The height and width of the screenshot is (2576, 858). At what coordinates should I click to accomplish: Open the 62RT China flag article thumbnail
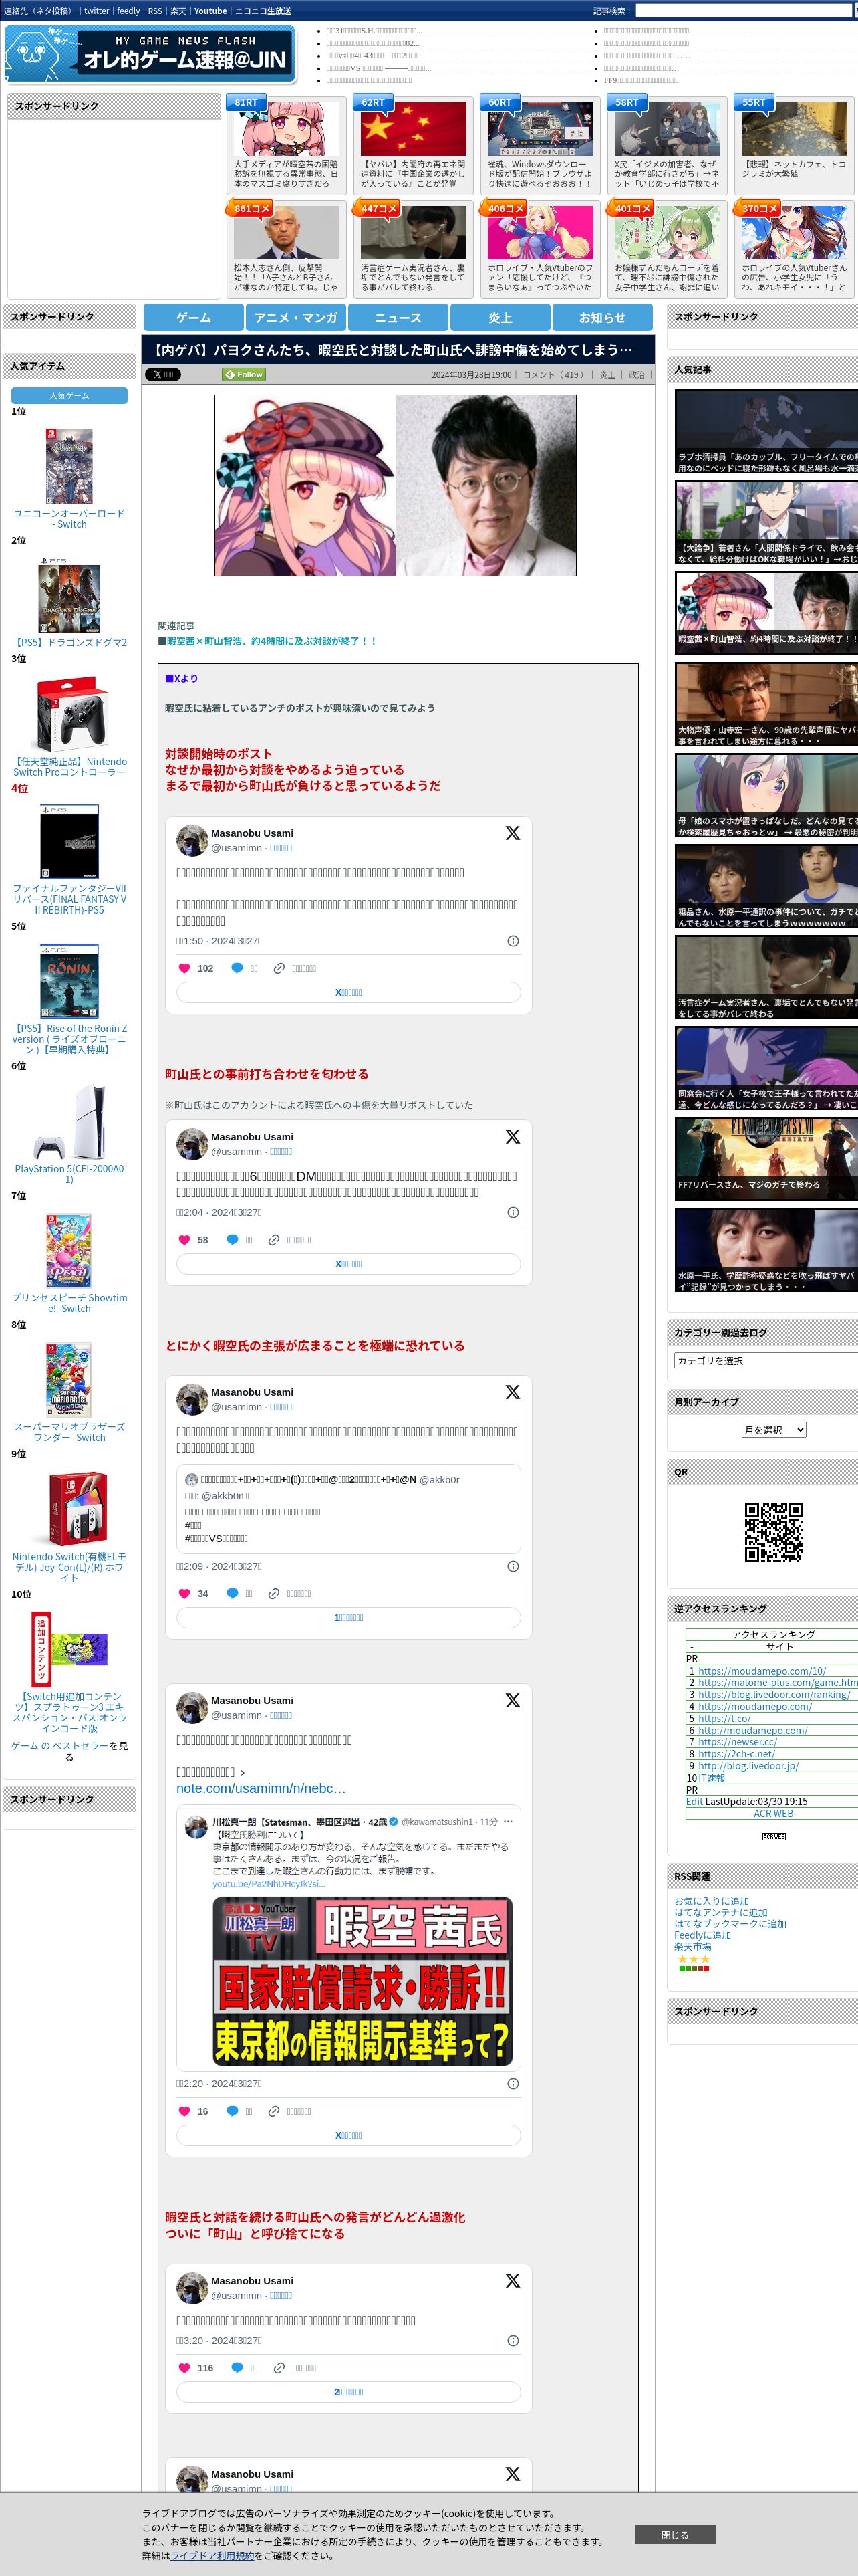pyautogui.click(x=414, y=129)
